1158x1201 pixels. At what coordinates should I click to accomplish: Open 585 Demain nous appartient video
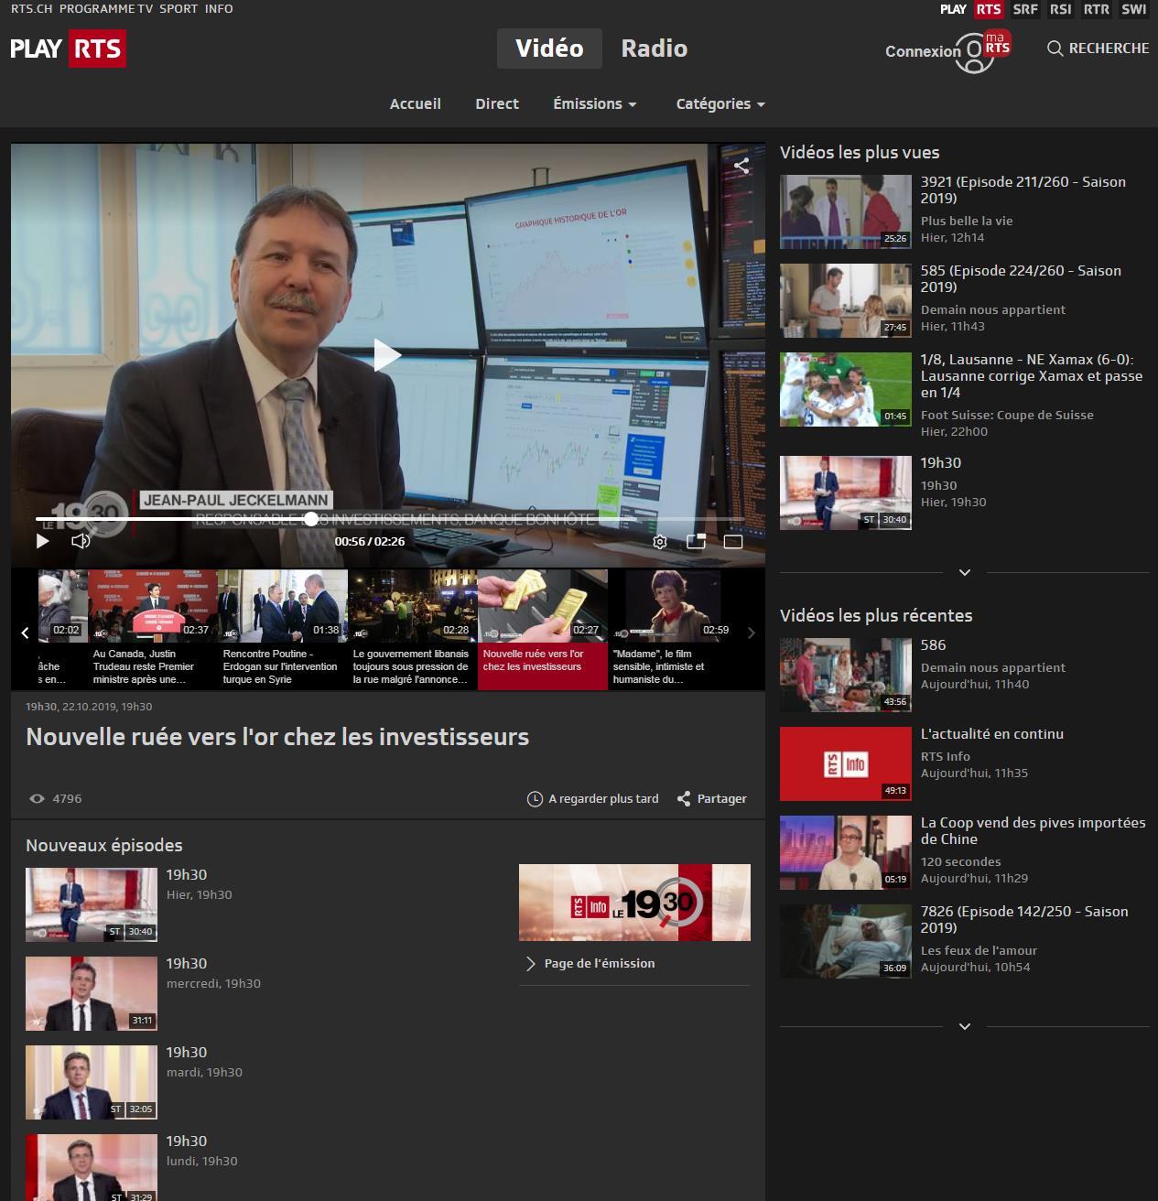click(x=964, y=300)
